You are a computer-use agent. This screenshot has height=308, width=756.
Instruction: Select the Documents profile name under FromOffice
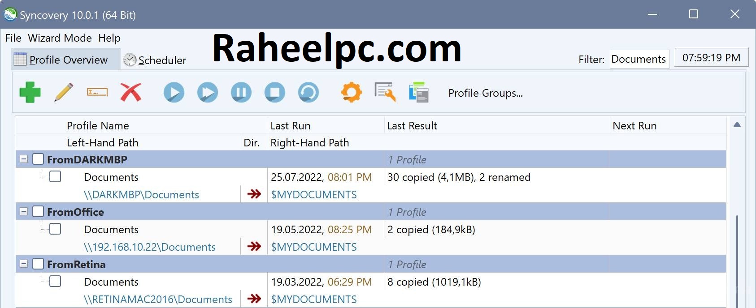tap(111, 230)
